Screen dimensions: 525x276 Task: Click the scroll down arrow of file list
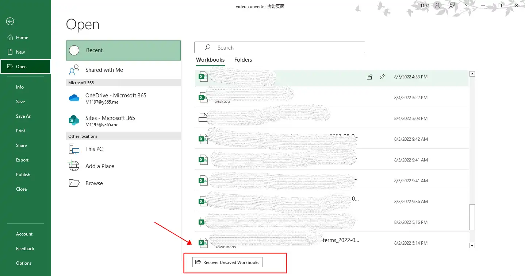click(472, 246)
